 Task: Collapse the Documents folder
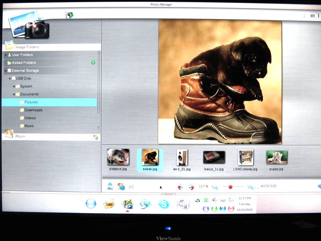(x=14, y=94)
